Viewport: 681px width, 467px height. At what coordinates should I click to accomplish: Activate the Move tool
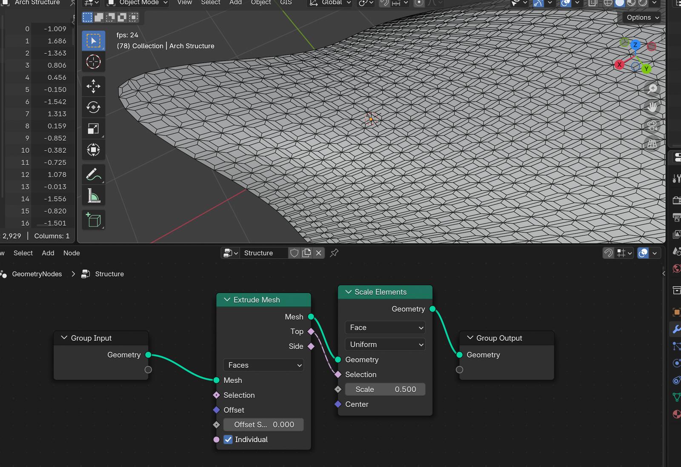pyautogui.click(x=93, y=86)
